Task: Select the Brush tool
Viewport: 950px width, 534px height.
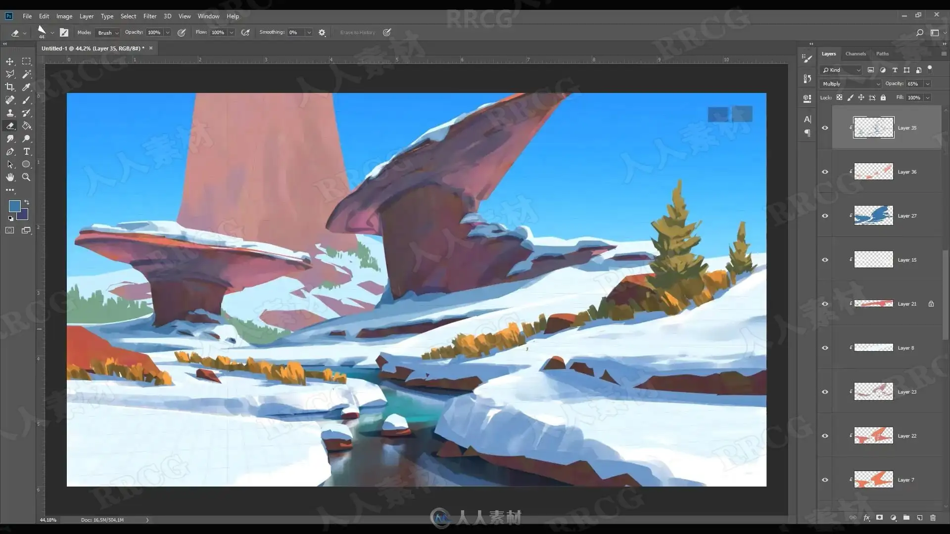Action: pos(27,100)
